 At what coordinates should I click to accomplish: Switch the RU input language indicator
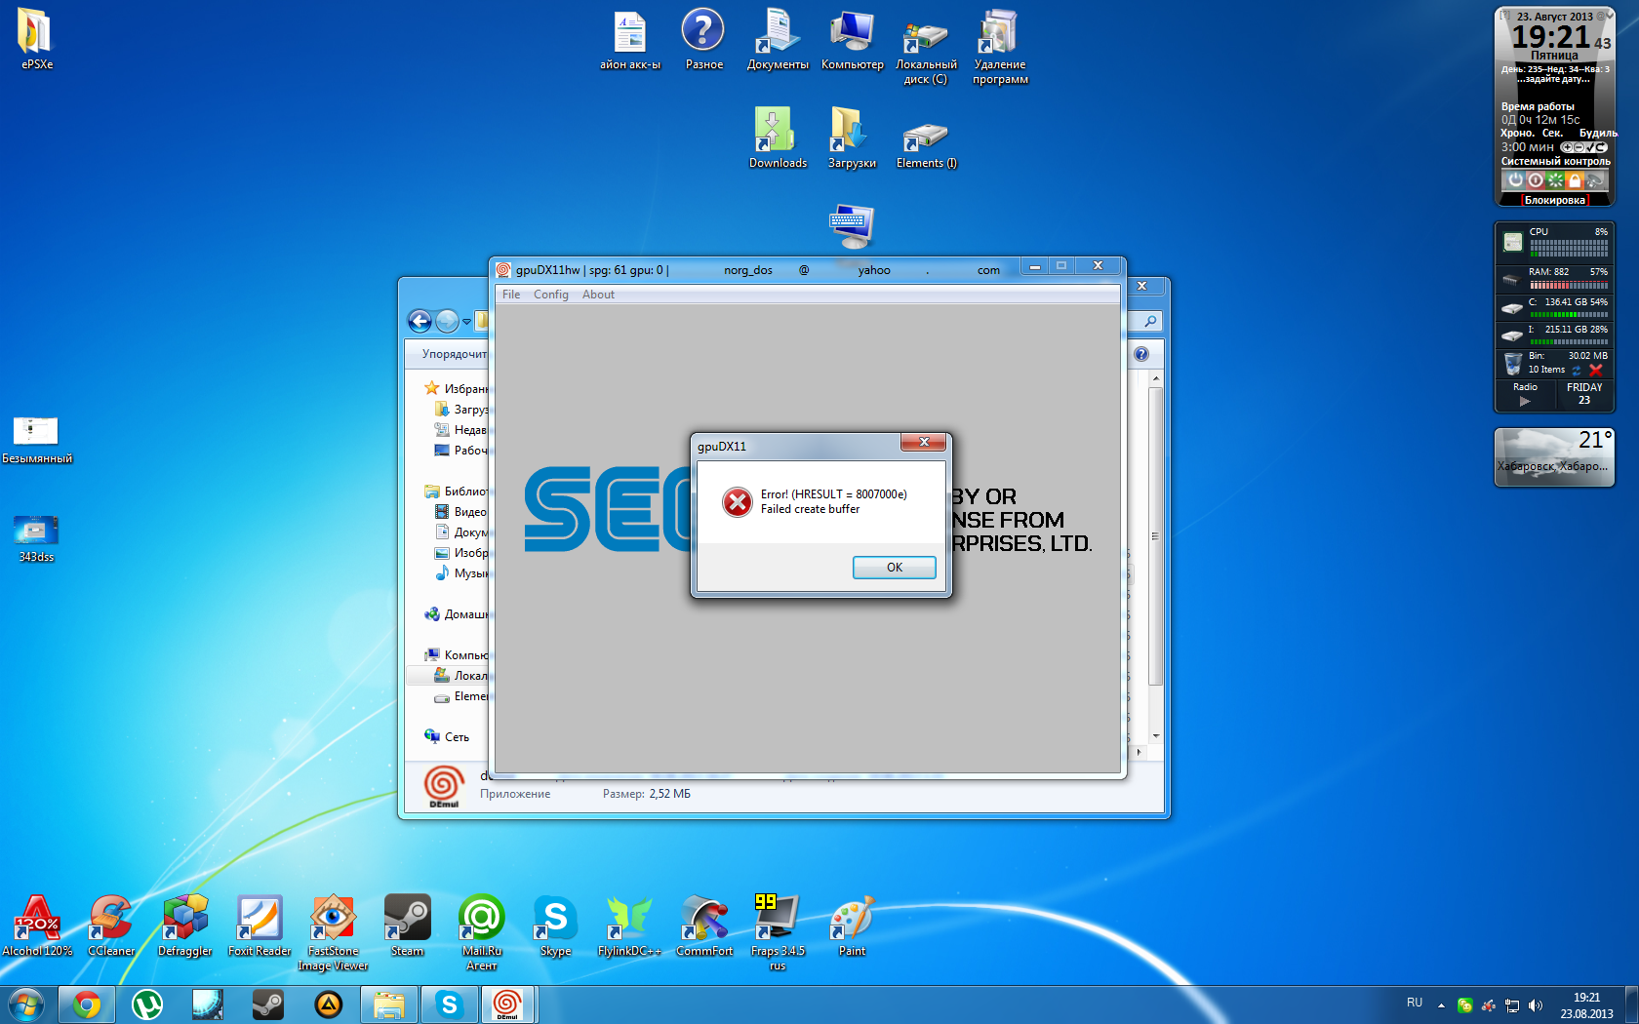pyautogui.click(x=1415, y=1003)
